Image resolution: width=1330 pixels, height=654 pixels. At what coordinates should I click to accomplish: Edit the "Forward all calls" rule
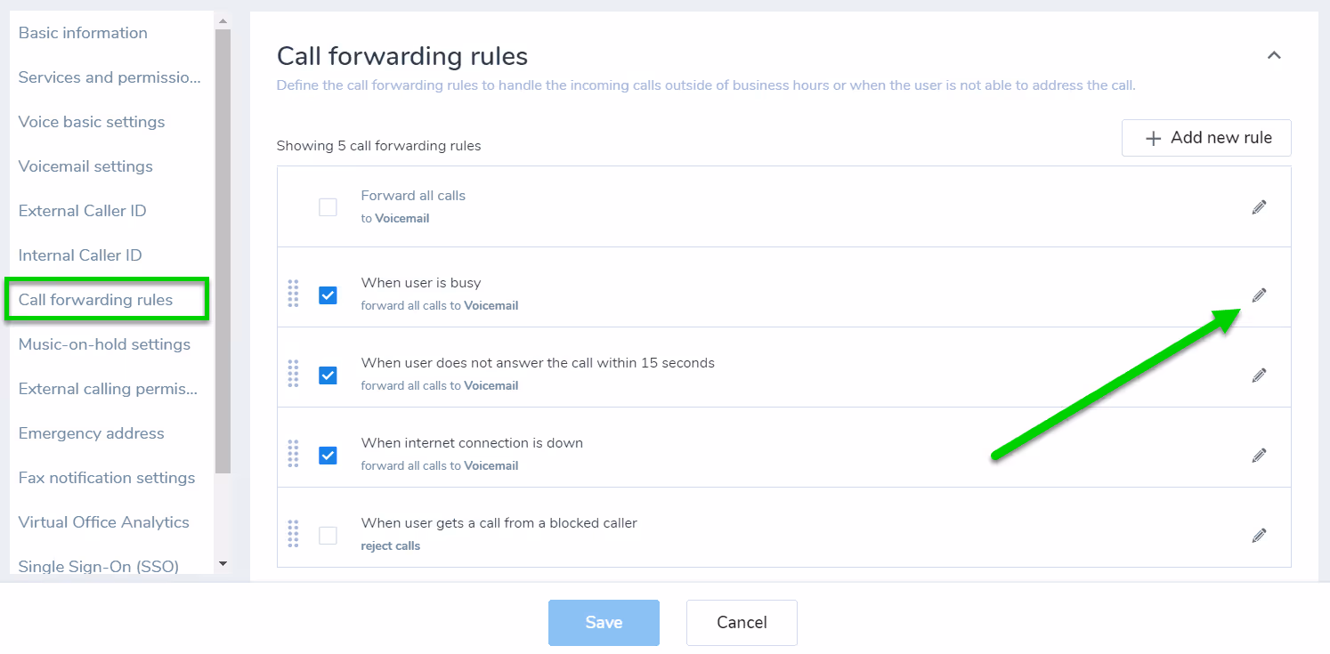point(1259,206)
